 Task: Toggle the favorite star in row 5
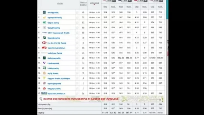[x=77, y=33]
